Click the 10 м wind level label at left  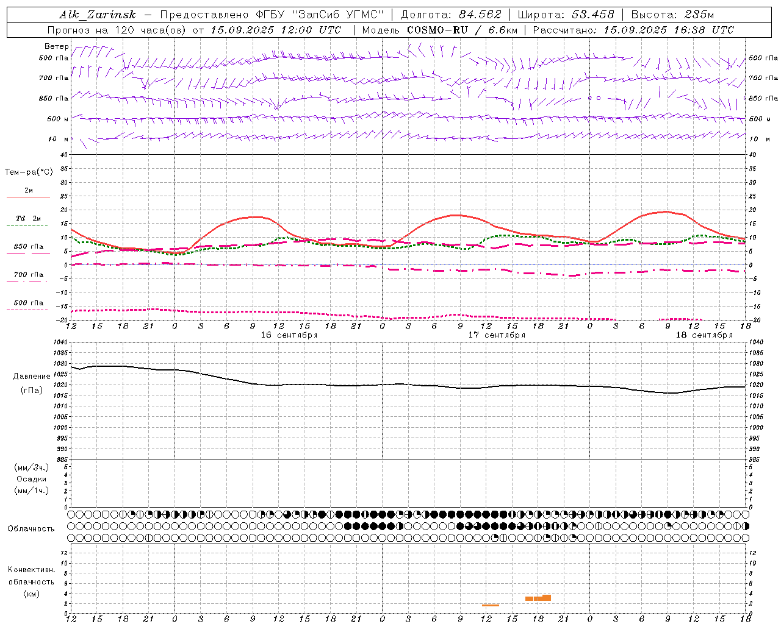57,140
